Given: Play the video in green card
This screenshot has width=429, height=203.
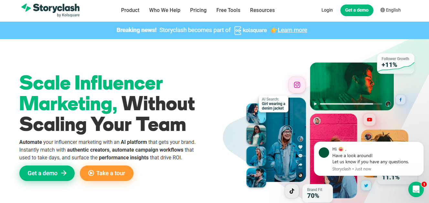Looking at the screenshot, I should (x=316, y=104).
